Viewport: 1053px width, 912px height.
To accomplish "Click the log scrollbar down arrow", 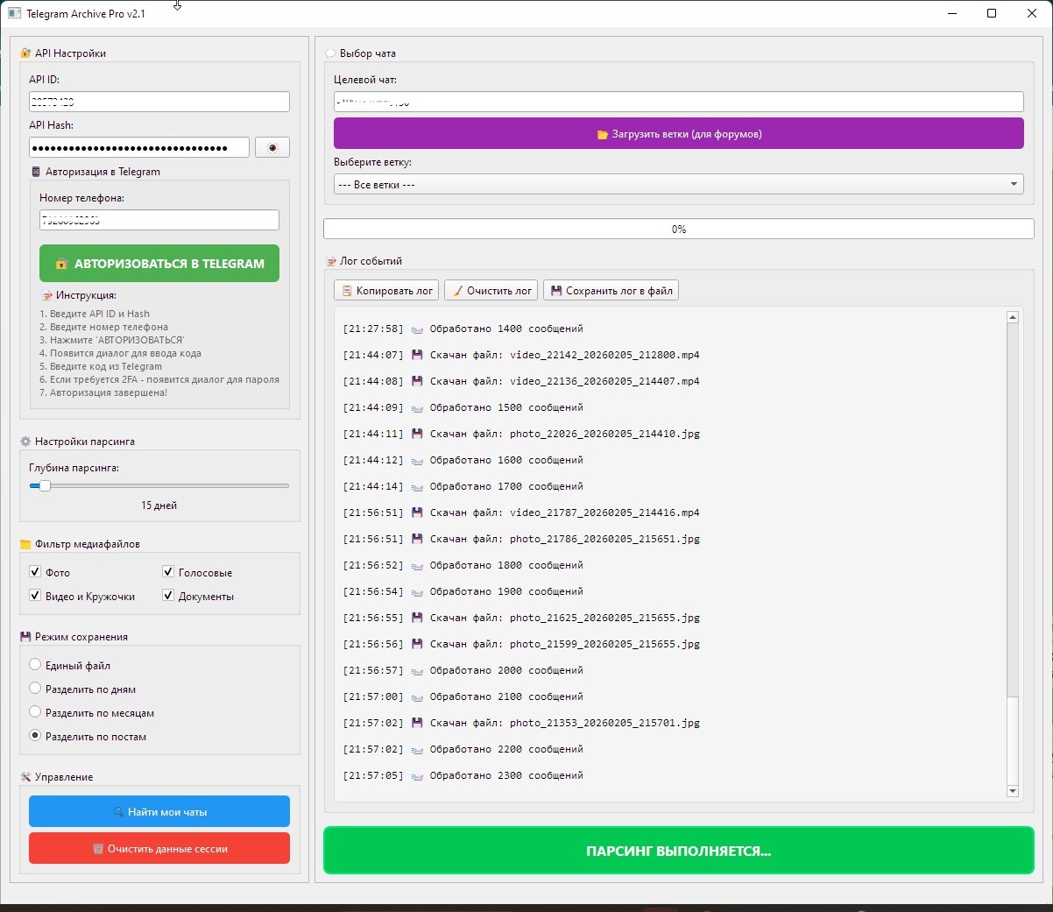I will 1013,791.
